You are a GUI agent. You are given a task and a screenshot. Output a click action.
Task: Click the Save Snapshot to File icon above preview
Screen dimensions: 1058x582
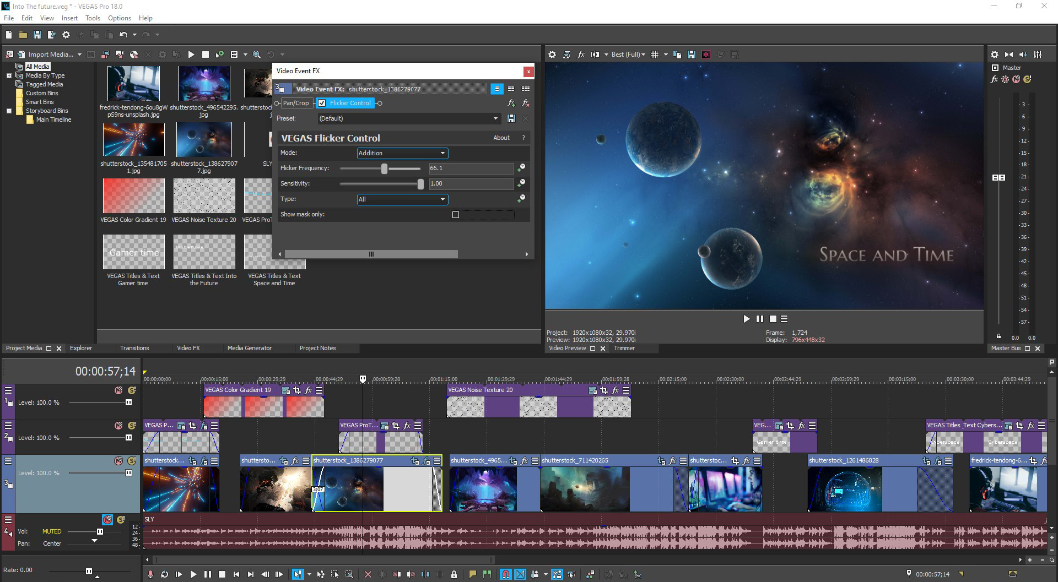[692, 54]
